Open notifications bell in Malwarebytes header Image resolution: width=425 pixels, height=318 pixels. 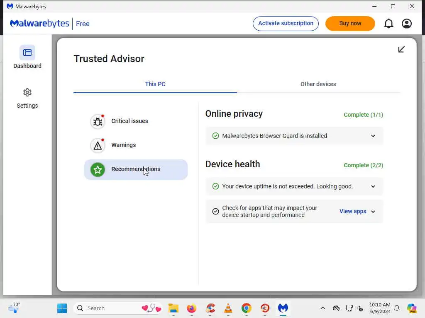[x=388, y=24]
